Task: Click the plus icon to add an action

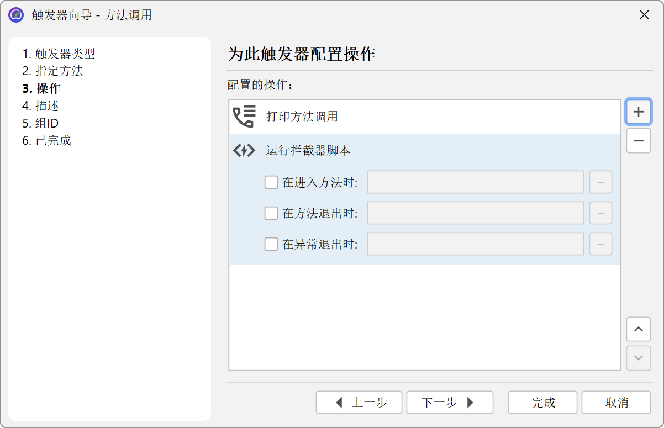Action: [x=638, y=112]
